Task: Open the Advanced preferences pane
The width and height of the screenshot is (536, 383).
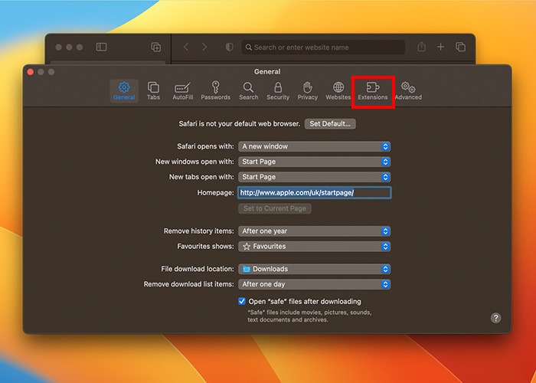Action: tap(408, 91)
